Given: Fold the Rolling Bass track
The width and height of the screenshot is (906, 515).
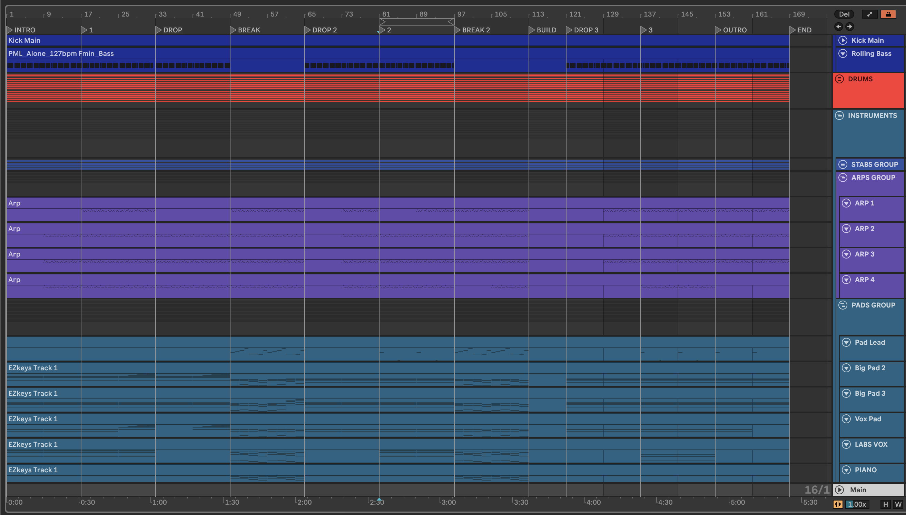Looking at the screenshot, I should coord(843,53).
